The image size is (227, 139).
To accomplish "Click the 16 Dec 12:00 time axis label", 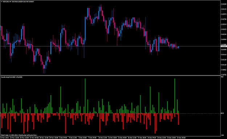I will 132,138.
